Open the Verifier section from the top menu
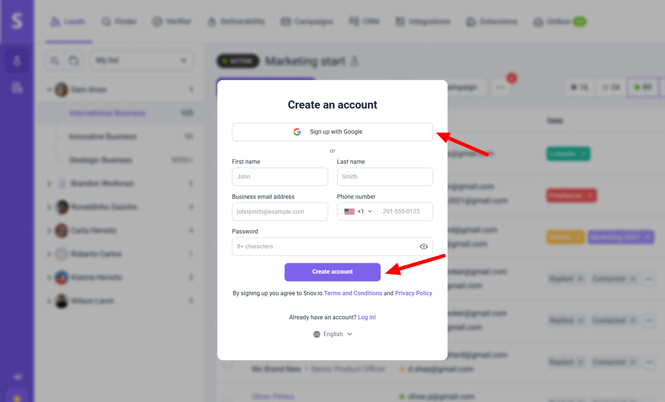 (172, 22)
